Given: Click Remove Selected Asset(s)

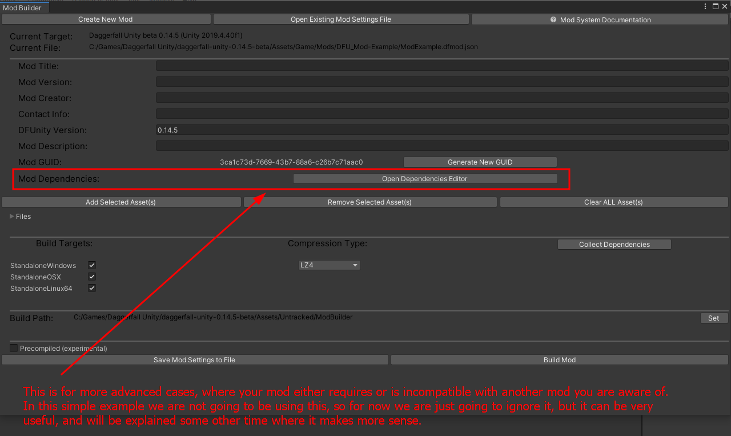Looking at the screenshot, I should click(370, 202).
